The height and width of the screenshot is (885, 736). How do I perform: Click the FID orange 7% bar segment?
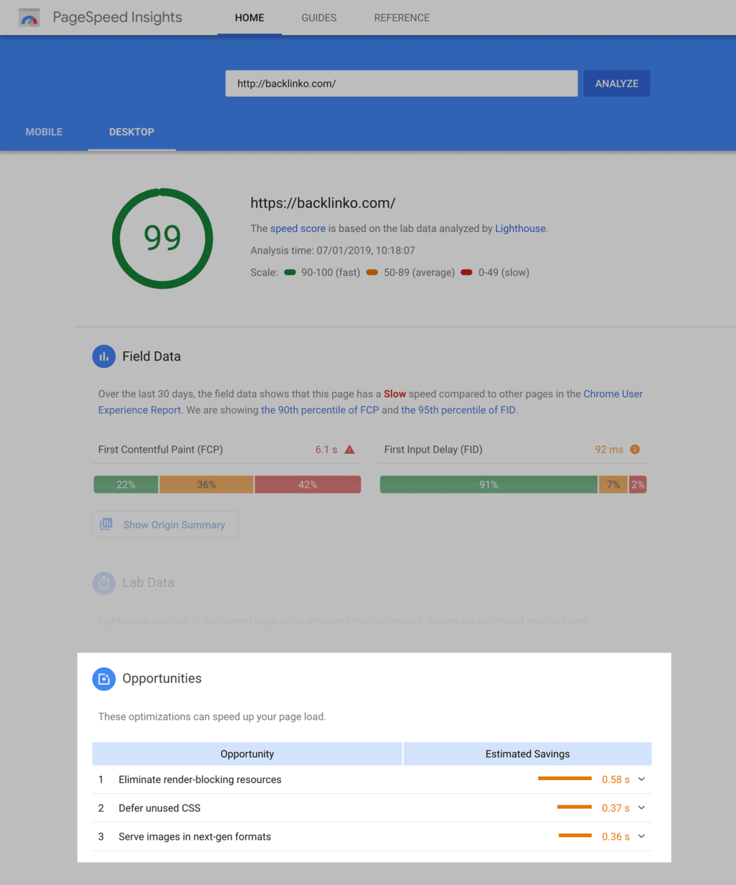613,485
